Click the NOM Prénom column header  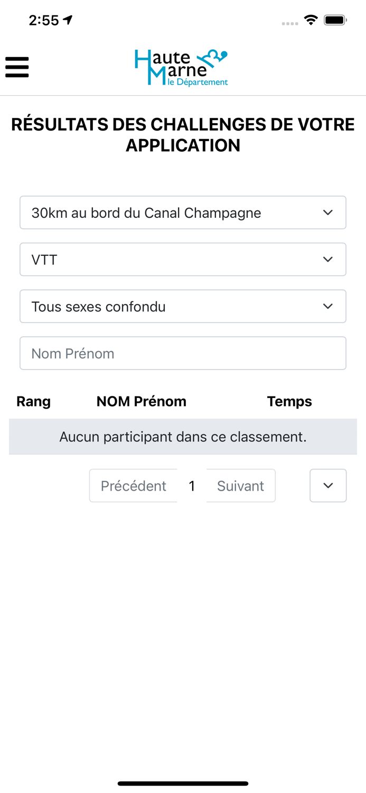click(x=141, y=401)
